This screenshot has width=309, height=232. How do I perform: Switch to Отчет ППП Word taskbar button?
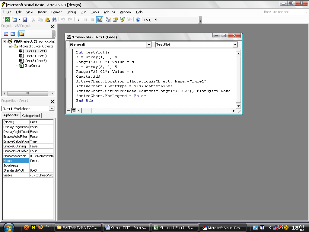pos(126,228)
